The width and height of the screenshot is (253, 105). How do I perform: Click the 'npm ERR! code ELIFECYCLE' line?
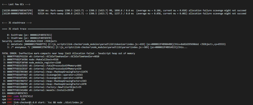point(17,96)
